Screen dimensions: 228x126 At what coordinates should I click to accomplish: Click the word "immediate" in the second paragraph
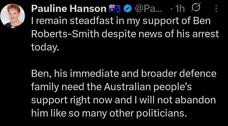94,73
